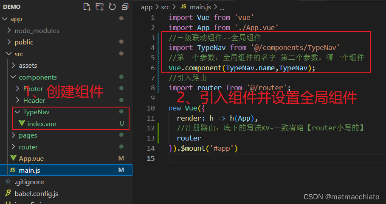Click the JS icon next to main.js in explorer
This screenshot has height=204, width=386.
click(13, 170)
